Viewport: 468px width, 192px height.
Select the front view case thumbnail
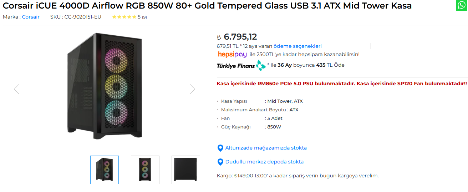[x=145, y=170]
